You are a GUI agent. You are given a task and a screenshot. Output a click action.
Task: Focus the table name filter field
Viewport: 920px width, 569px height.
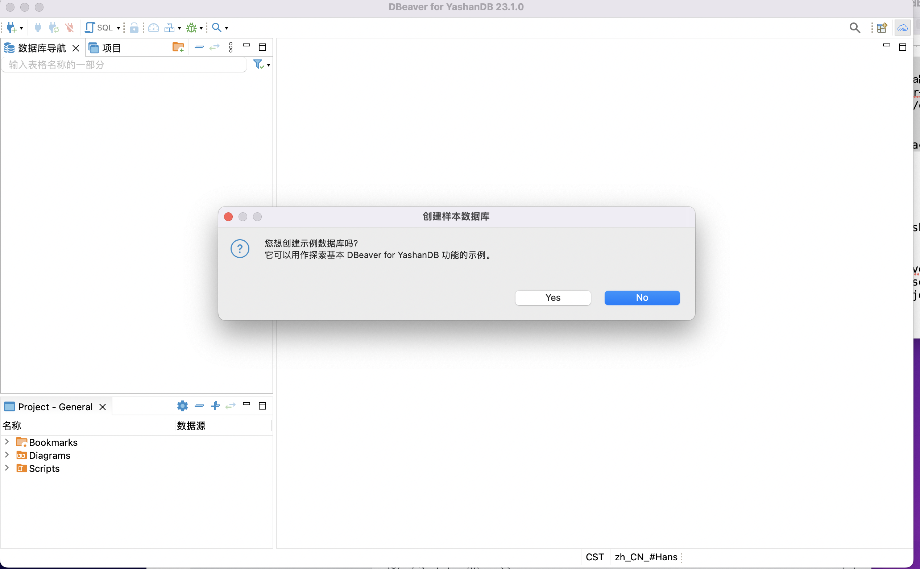coord(124,65)
